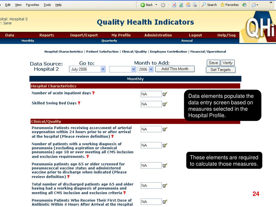276x207 pixels.
Task: Click the Print icon in the toolbar
Action: coord(195,5)
